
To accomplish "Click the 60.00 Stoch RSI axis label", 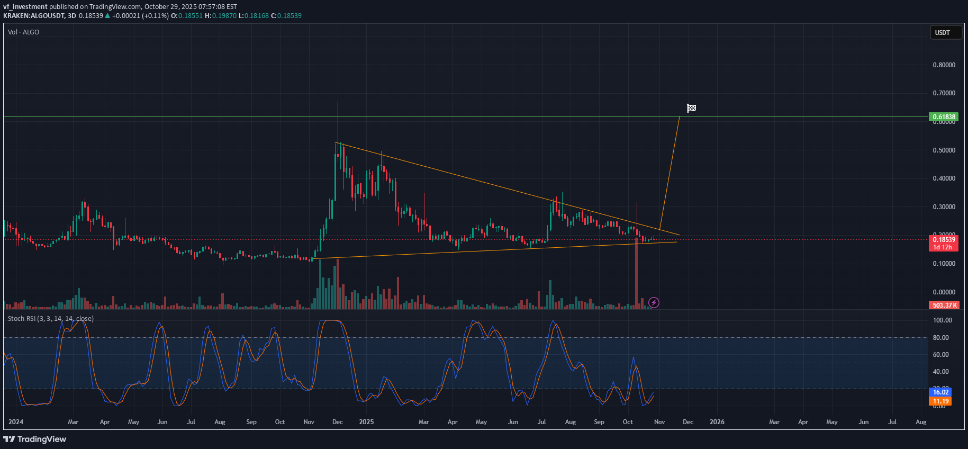I will click(x=940, y=355).
